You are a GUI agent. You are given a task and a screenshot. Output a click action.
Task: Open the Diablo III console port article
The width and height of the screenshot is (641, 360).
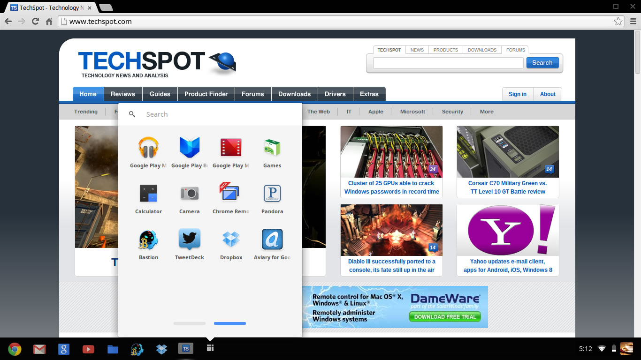click(392, 266)
